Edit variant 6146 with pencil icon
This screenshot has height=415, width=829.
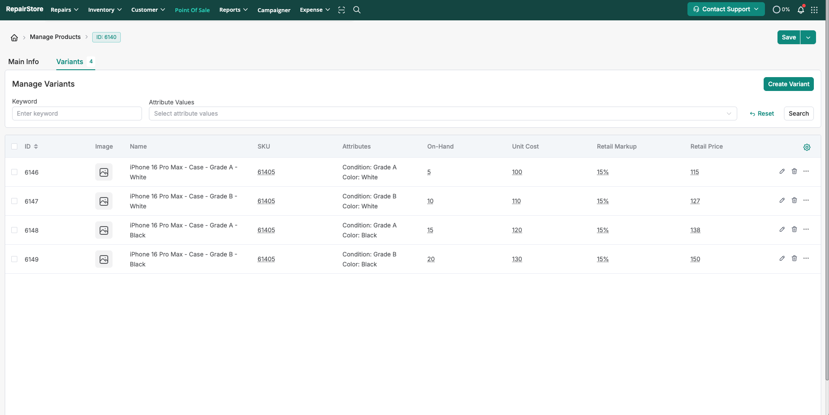click(782, 172)
